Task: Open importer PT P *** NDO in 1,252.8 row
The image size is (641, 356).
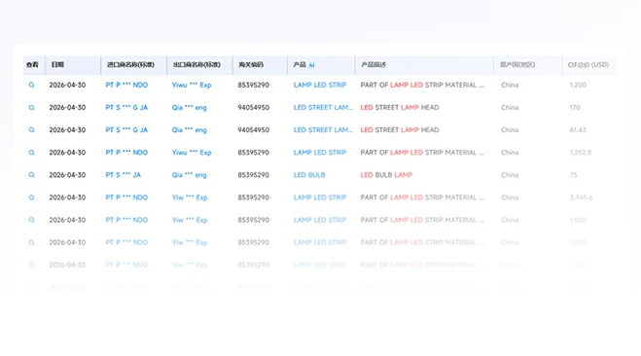Action: pyautogui.click(x=126, y=153)
